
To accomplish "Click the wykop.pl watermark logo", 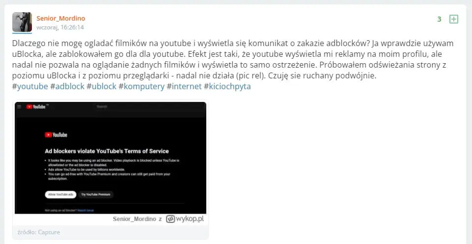I will [185, 219].
